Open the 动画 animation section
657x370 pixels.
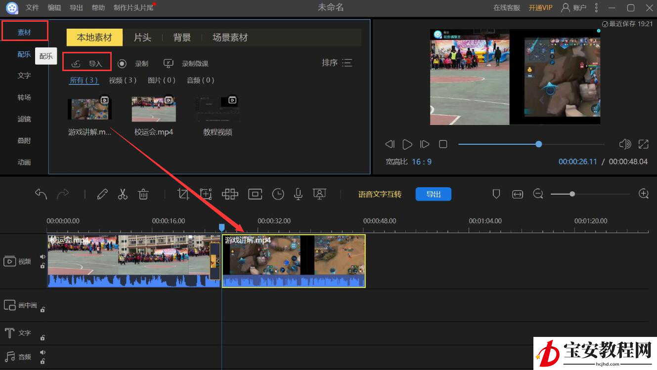24,163
